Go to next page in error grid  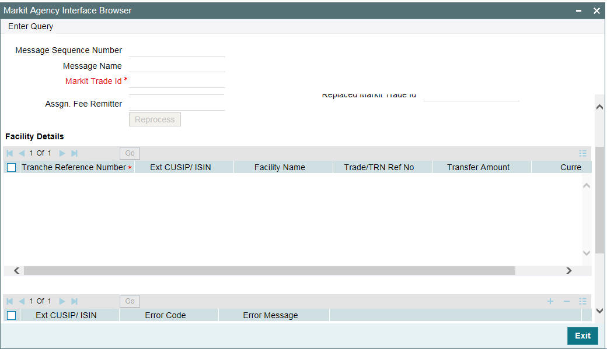click(x=62, y=301)
